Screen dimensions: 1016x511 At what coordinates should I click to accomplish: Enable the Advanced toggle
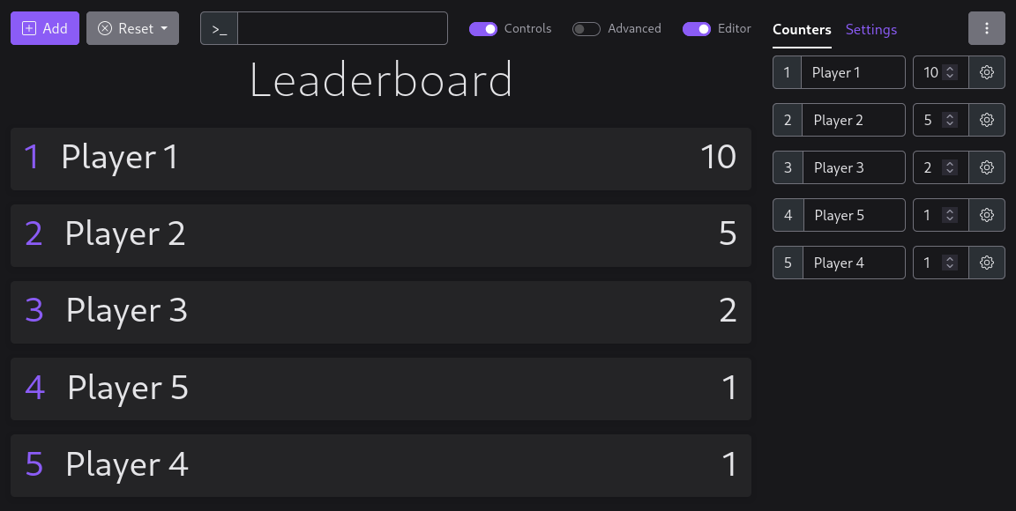pos(586,29)
